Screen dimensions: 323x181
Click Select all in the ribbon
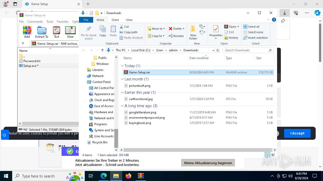pyautogui.click(x=251, y=27)
